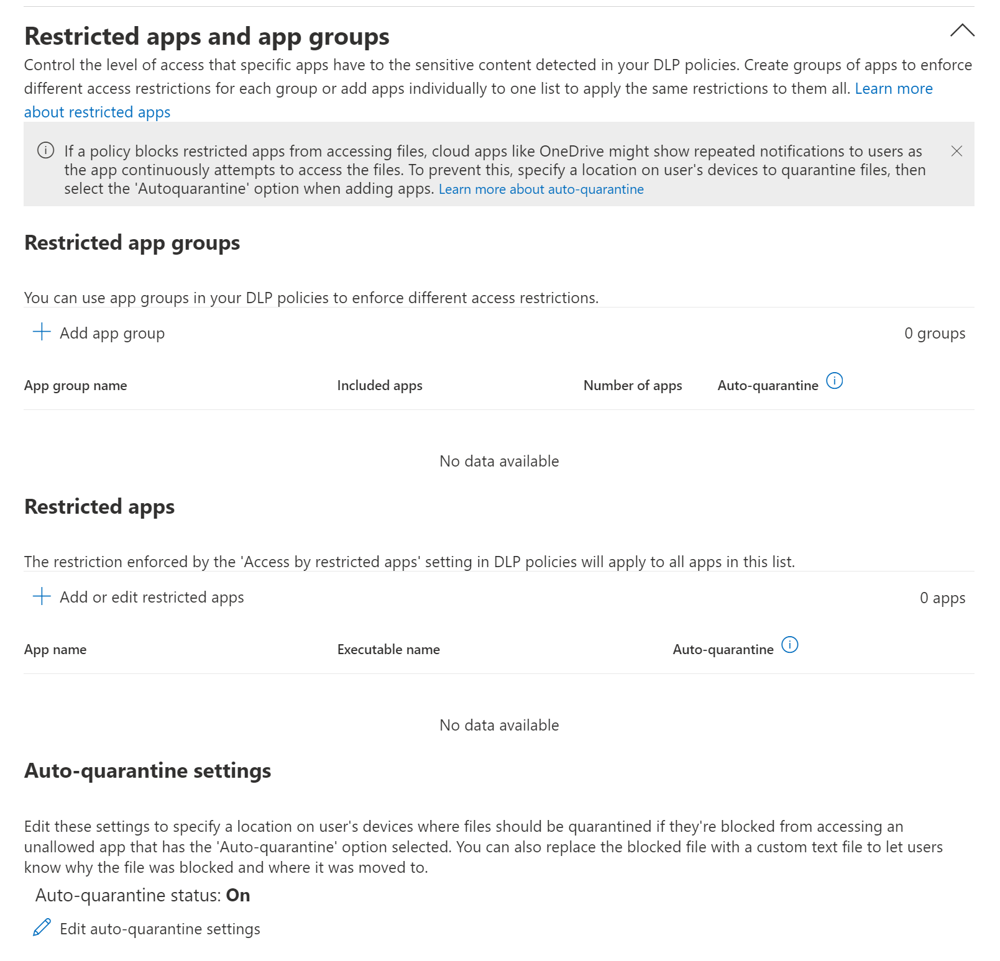Sort by App group name column
The height and width of the screenshot is (961, 1000).
pos(75,386)
